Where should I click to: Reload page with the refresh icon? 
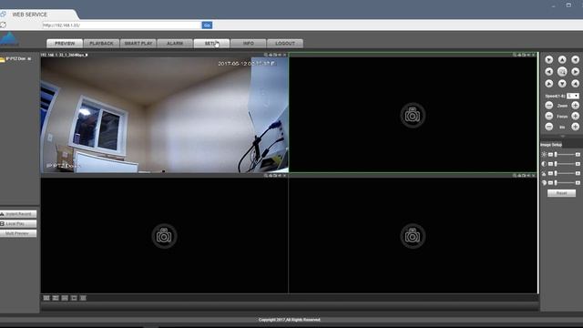point(4,25)
